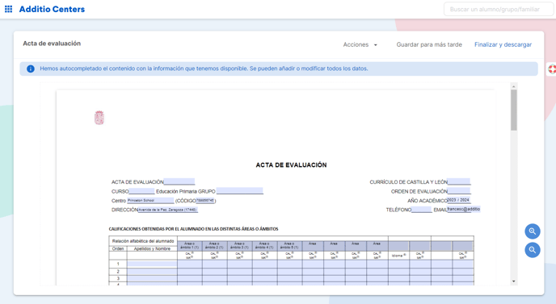Click row 1 cell under Área o ámbito 1
The image size is (556, 304).
click(x=190, y=264)
